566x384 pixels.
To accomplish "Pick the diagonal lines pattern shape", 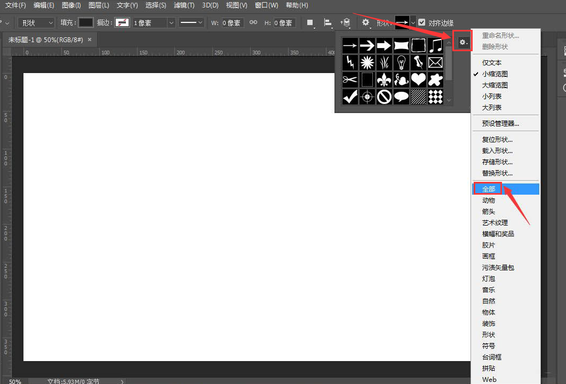I will (x=418, y=97).
